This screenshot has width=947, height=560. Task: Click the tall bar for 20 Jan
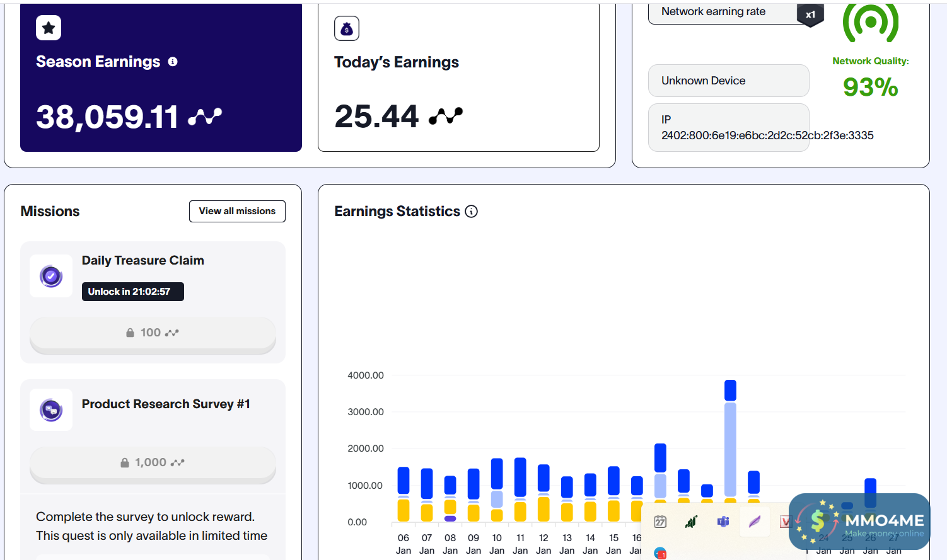pyautogui.click(x=730, y=441)
